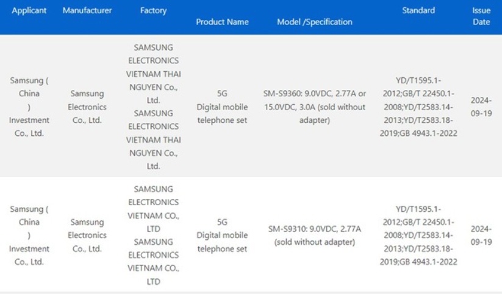Viewport: 502px width, 294px height.
Task: Select first row's 5G Digital mobile telephone set
Action: tap(222, 107)
